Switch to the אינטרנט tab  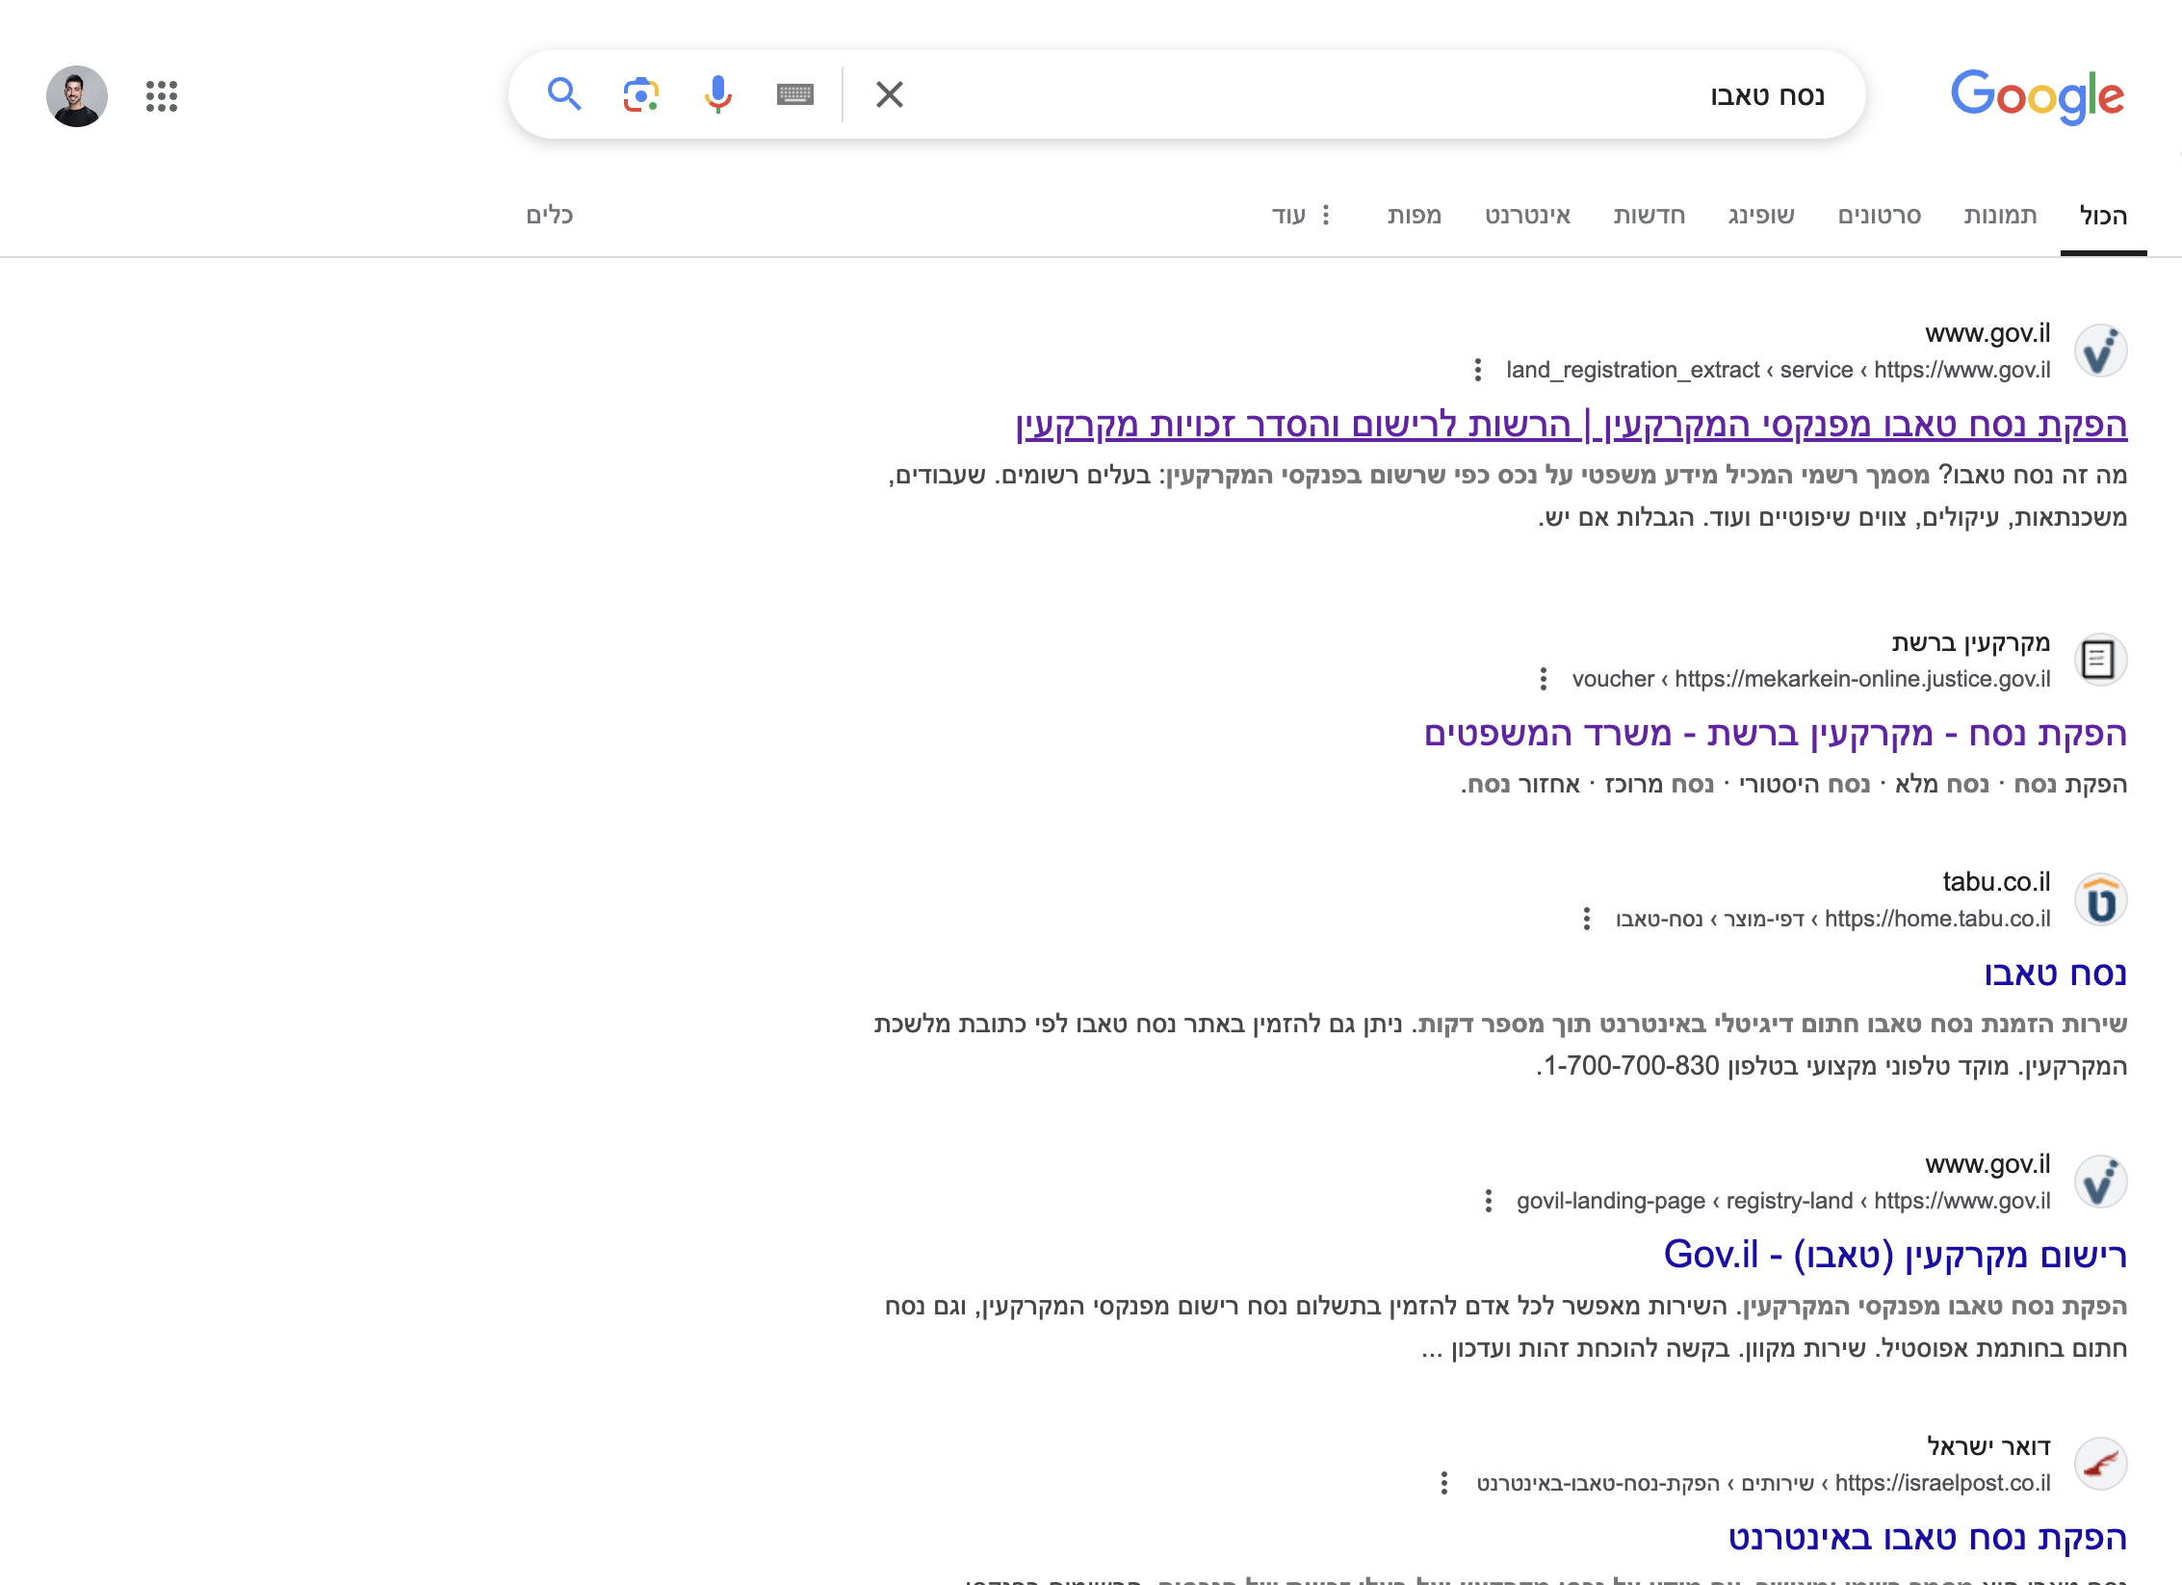(1527, 215)
